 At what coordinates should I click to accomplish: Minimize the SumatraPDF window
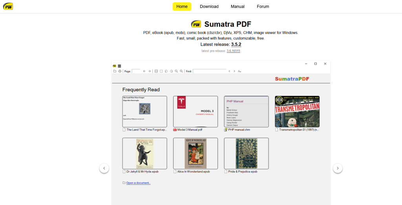pos(306,64)
